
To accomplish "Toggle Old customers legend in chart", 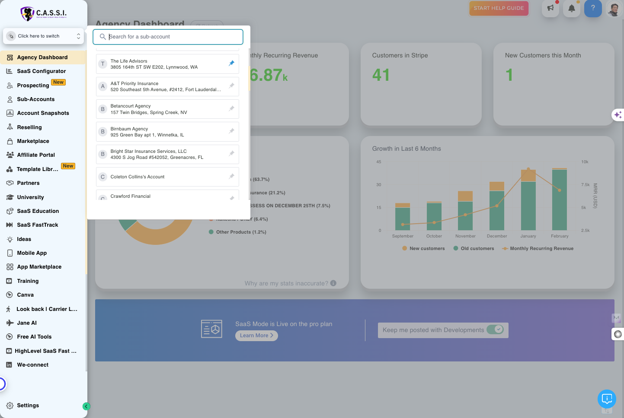I will [x=474, y=248].
